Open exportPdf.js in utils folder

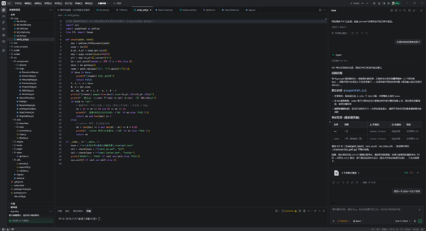pyautogui.click(x=25, y=168)
